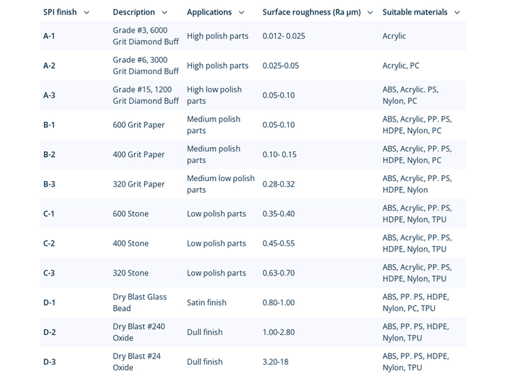Click the SPI finish column header
507x380 pixels.
click(60, 12)
